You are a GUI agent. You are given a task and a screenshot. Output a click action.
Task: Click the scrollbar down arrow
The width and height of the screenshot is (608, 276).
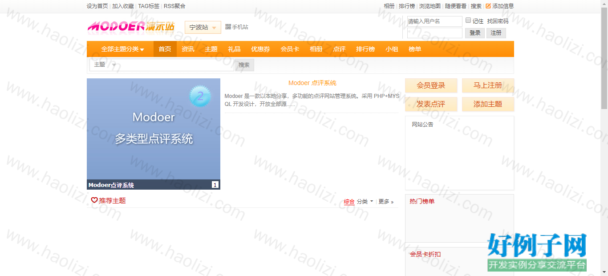(x=604, y=272)
